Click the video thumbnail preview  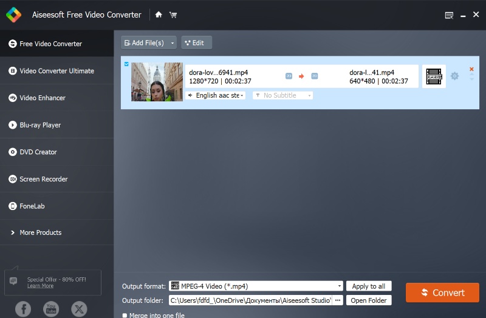[157, 82]
